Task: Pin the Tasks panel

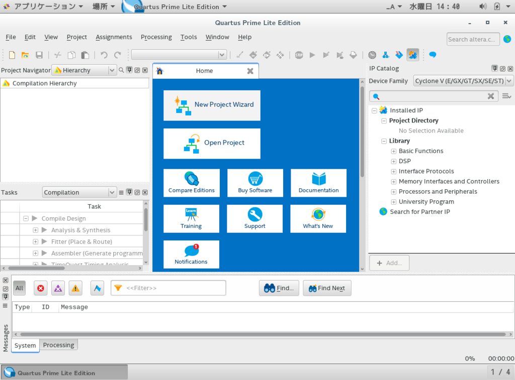Action: [129, 192]
